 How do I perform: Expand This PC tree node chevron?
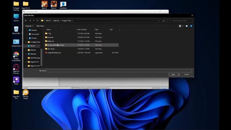[x=26, y=46]
